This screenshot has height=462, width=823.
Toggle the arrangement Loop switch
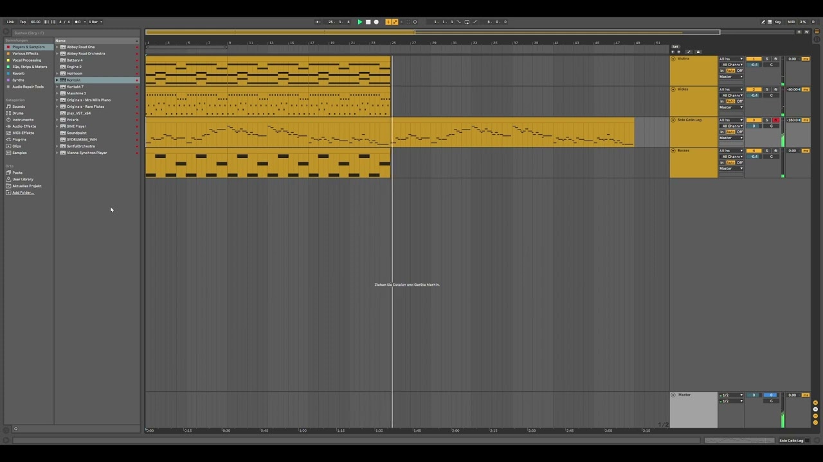[467, 22]
